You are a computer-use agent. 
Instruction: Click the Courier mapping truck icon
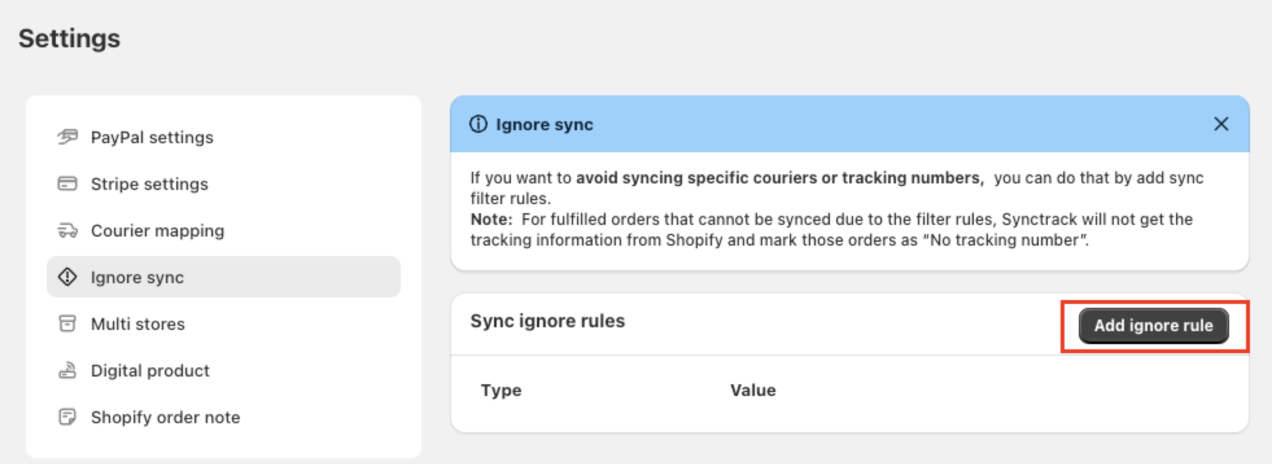pyautogui.click(x=67, y=230)
